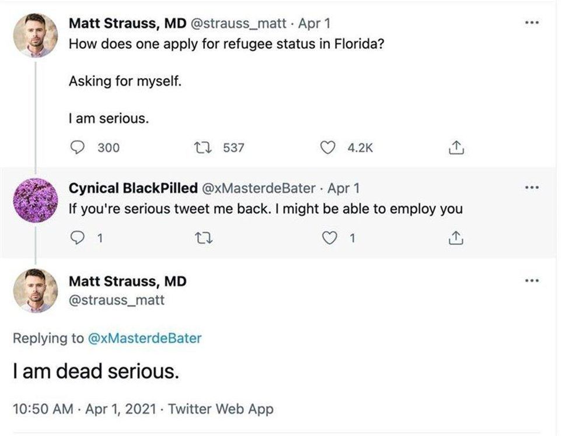
Task: Open @xMasterdeBater in Replying to line
Action: 144,338
